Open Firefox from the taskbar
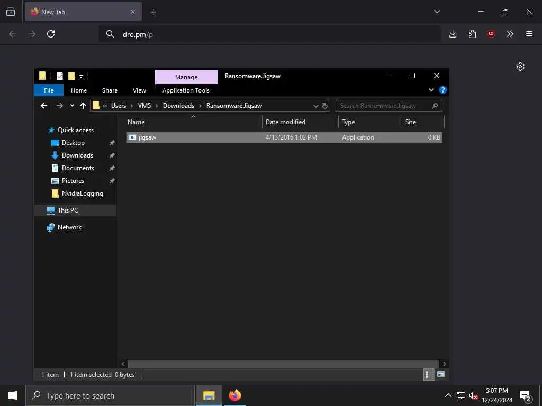The height and width of the screenshot is (406, 542). [x=234, y=395]
